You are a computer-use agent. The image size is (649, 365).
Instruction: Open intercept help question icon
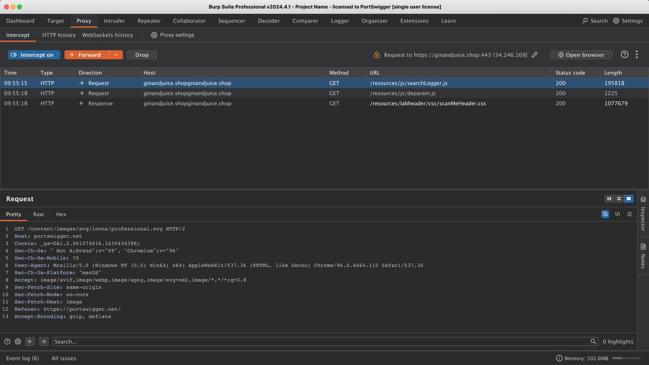click(x=625, y=55)
